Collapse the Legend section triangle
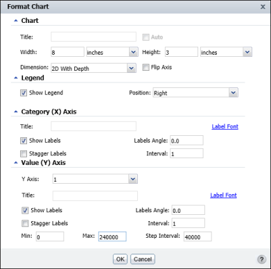The width and height of the screenshot is (271, 269). point(16,78)
